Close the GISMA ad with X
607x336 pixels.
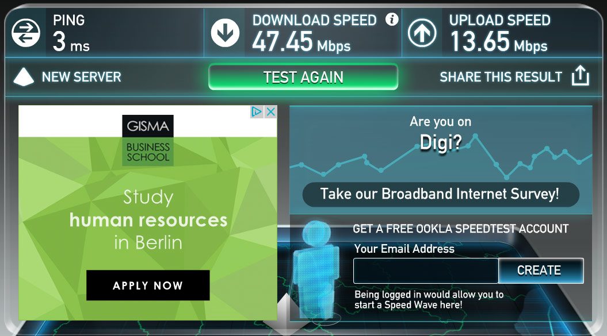tap(271, 112)
